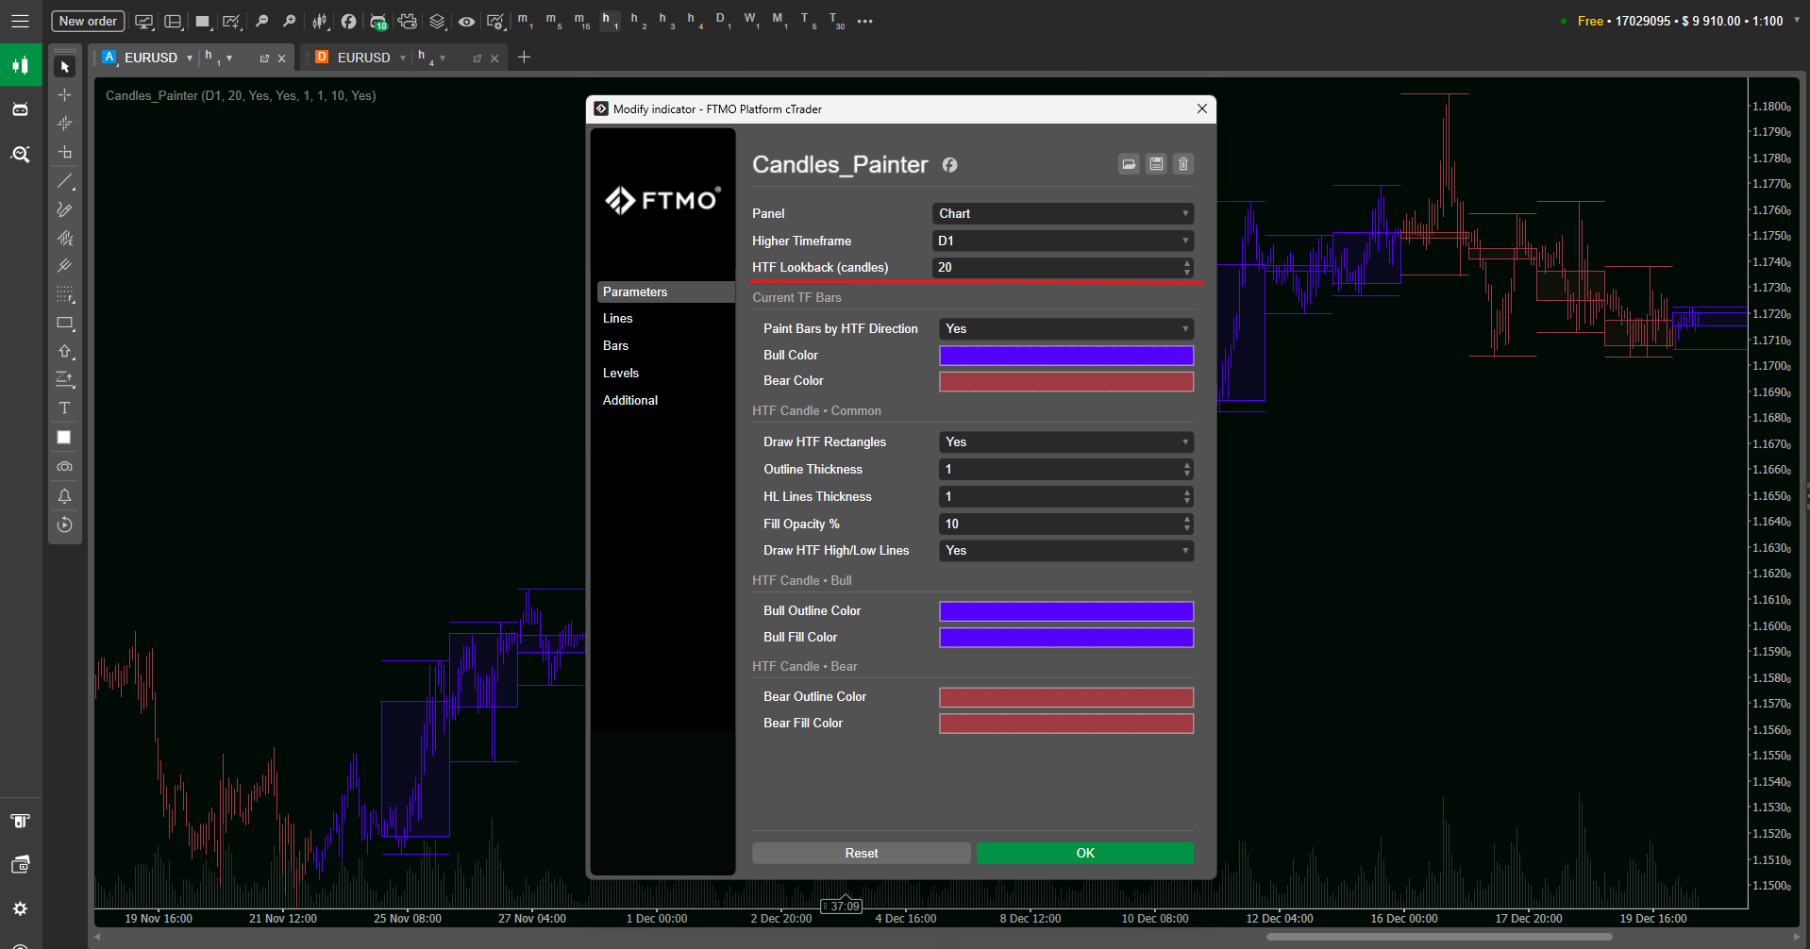Delete the Candles_Painter indicator with the trash icon
The image size is (1810, 949).
[x=1182, y=164]
